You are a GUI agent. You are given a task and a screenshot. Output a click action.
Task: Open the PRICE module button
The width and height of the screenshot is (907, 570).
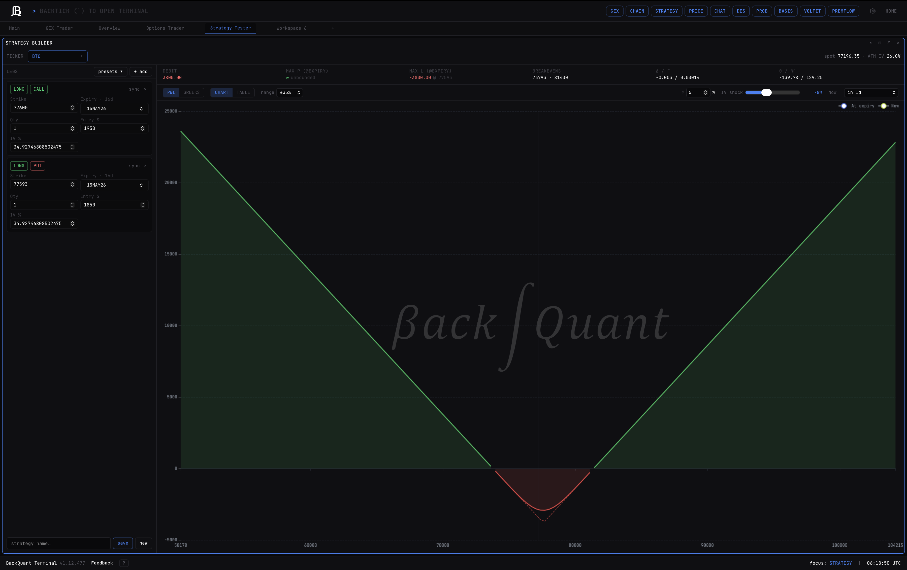(696, 11)
